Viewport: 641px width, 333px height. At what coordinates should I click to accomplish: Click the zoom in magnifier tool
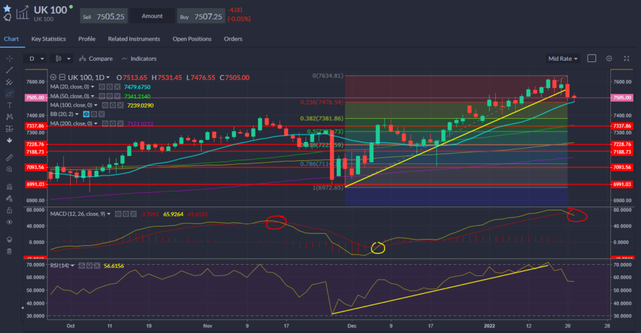(9, 169)
